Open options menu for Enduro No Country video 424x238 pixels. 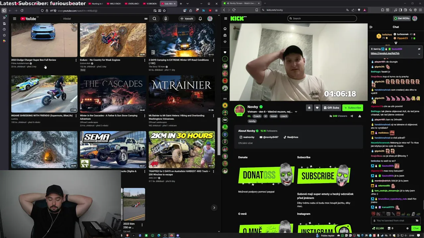(144, 60)
